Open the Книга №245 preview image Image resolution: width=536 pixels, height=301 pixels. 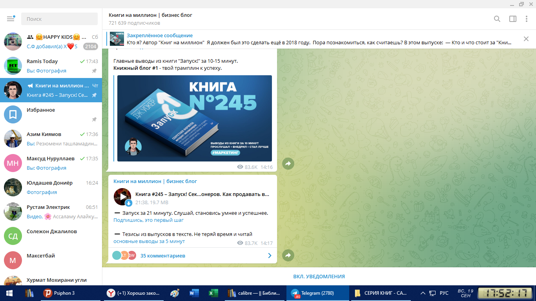click(x=195, y=118)
